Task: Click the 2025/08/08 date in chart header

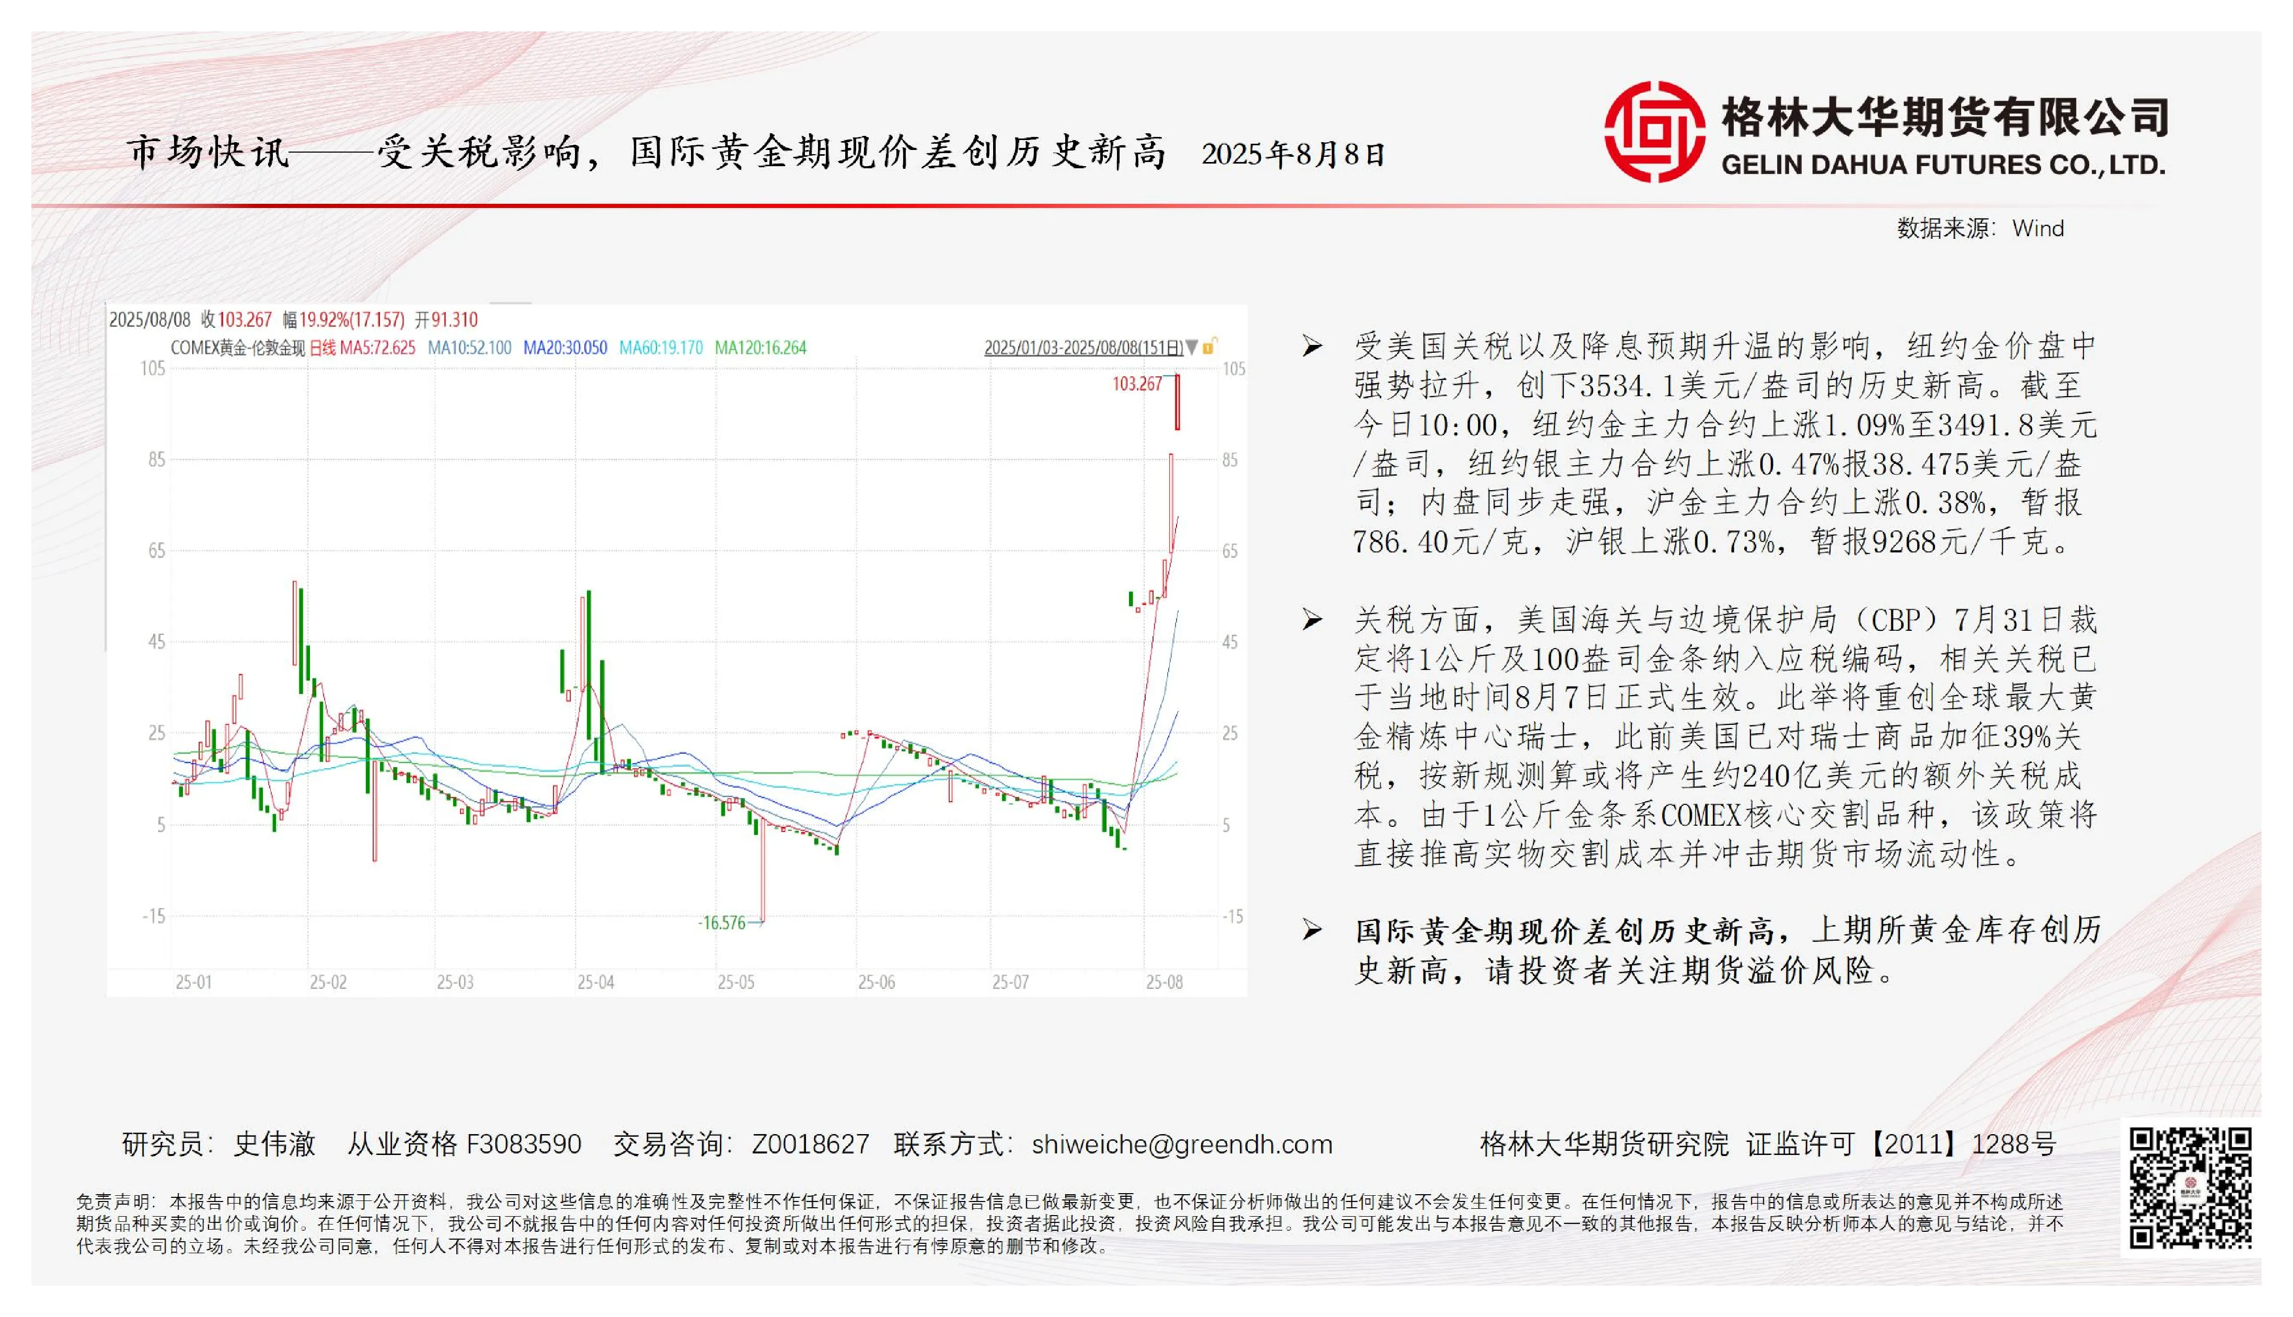Action: [150, 319]
